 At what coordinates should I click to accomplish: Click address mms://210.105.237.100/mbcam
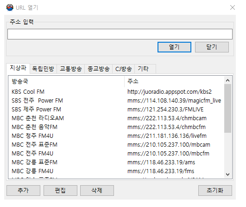pos(169,145)
